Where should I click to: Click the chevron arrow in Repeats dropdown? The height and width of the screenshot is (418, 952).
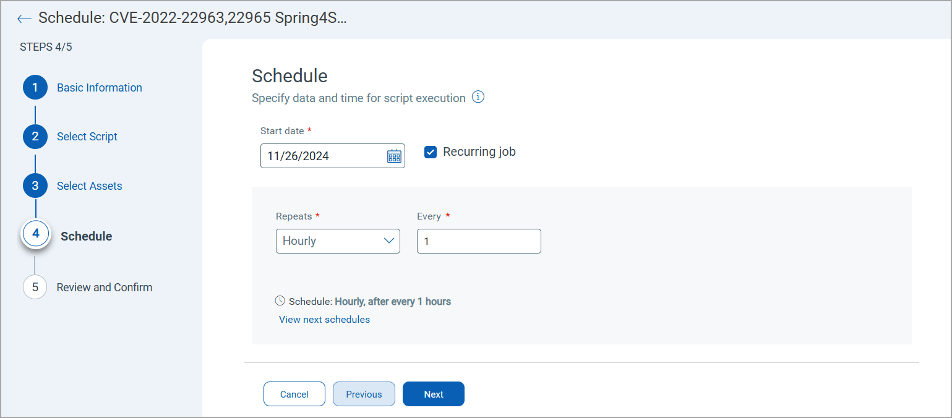point(389,241)
